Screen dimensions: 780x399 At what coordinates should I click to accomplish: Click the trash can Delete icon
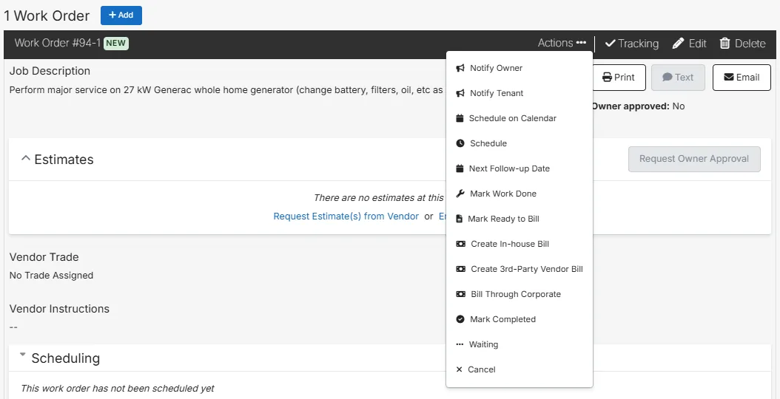point(724,44)
